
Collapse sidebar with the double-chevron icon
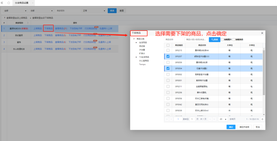(x=2, y=3)
